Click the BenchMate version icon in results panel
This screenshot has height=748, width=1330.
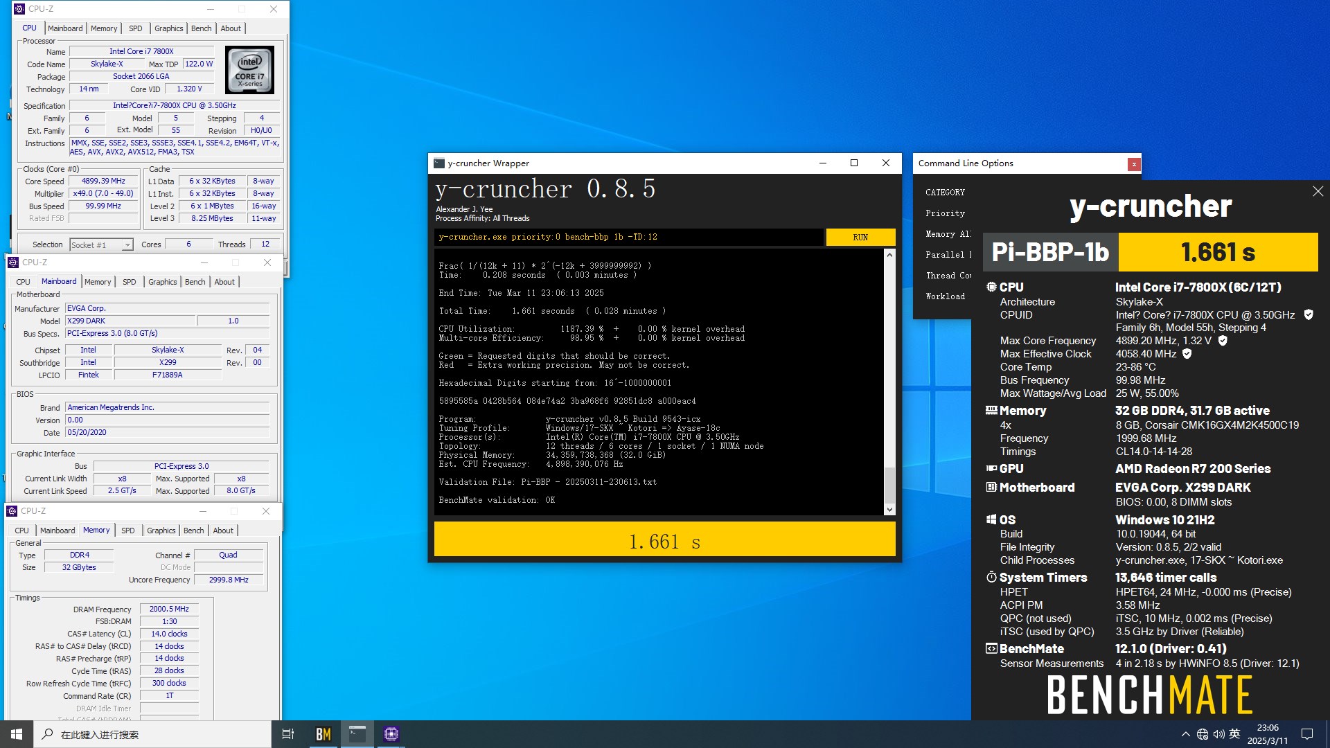[x=991, y=649]
